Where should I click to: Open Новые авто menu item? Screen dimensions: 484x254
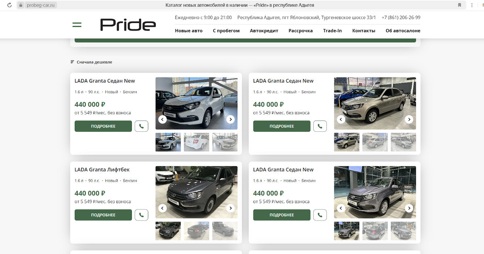coord(189,31)
